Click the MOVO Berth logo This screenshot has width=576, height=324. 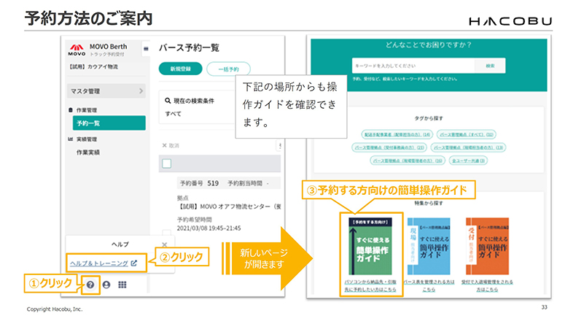pos(77,51)
